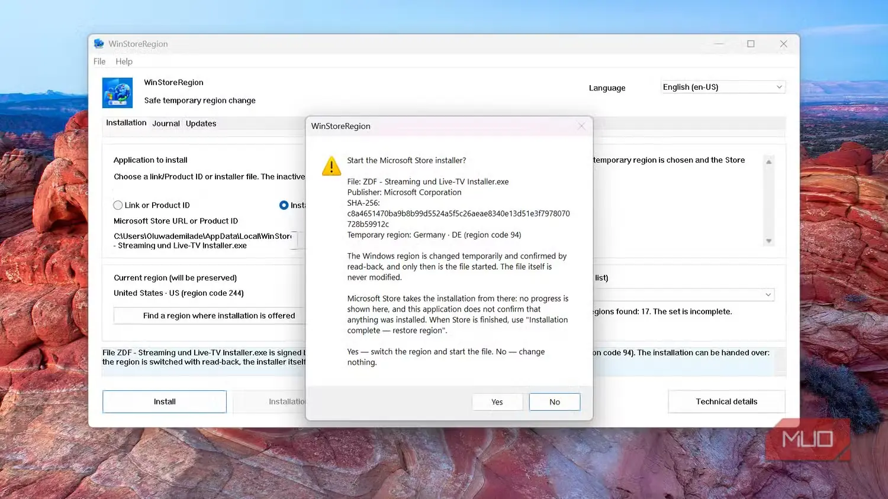Image resolution: width=888 pixels, height=499 pixels.
Task: Select the installer file radio option
Action: click(x=284, y=205)
